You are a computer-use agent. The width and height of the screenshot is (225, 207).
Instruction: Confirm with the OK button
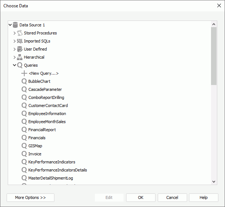click(x=140, y=197)
